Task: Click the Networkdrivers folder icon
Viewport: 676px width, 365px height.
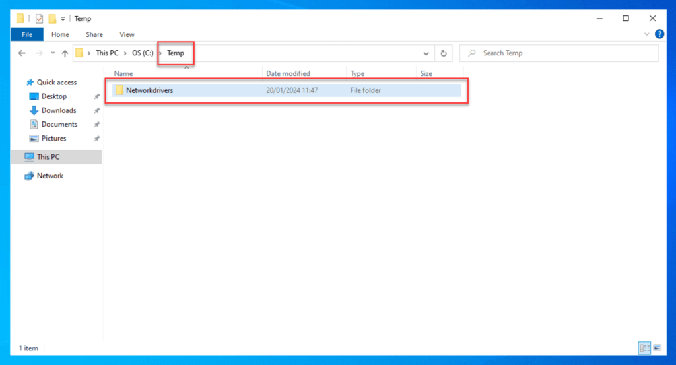Action: coord(119,90)
